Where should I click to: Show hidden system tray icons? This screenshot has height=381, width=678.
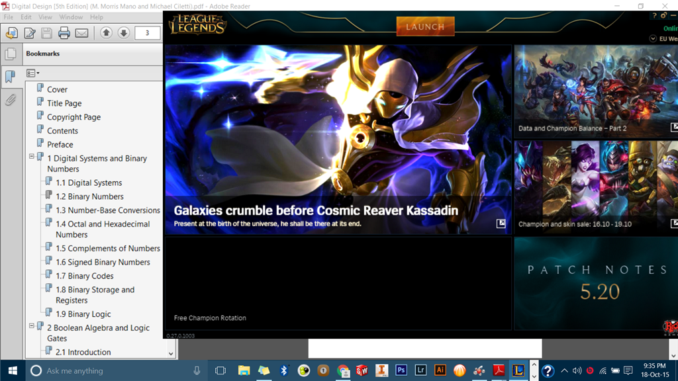[564, 370]
